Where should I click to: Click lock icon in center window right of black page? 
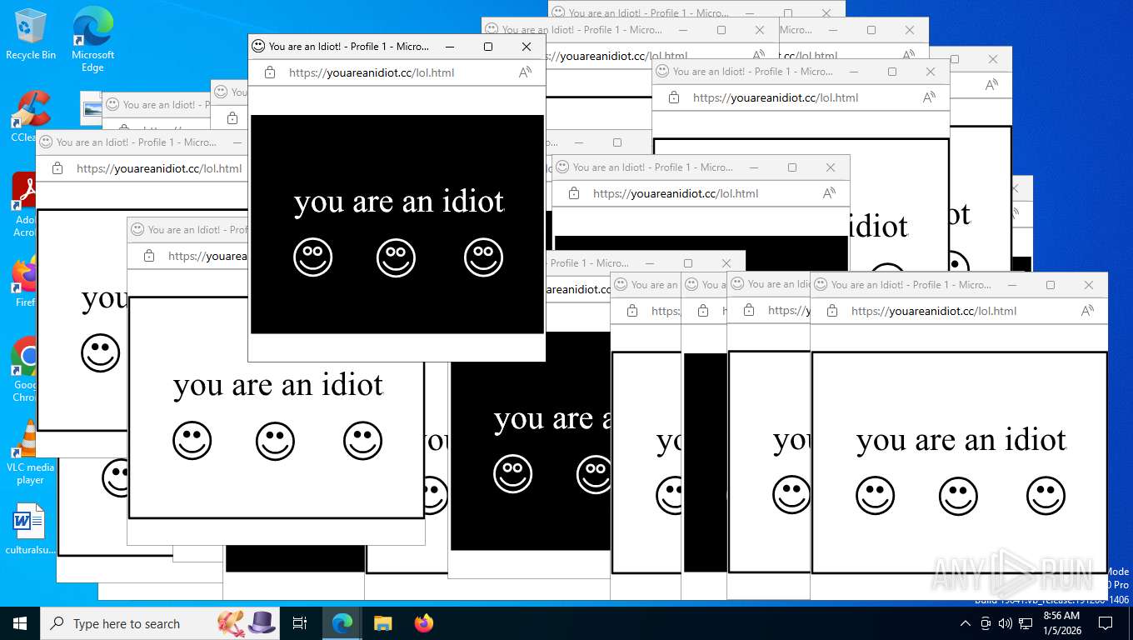(574, 193)
